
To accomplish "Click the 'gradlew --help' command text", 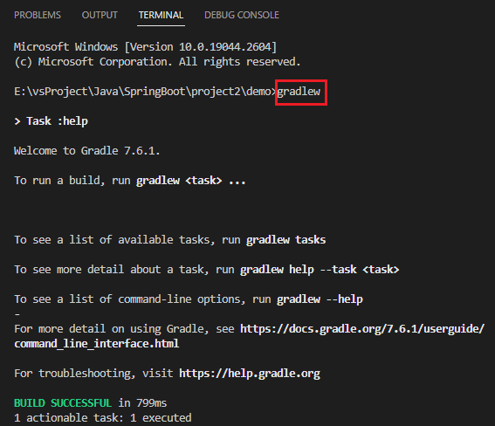I will (320, 299).
